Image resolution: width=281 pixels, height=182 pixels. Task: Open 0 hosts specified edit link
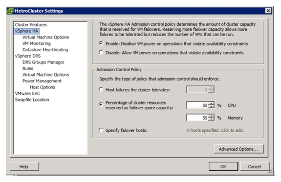tap(216, 130)
